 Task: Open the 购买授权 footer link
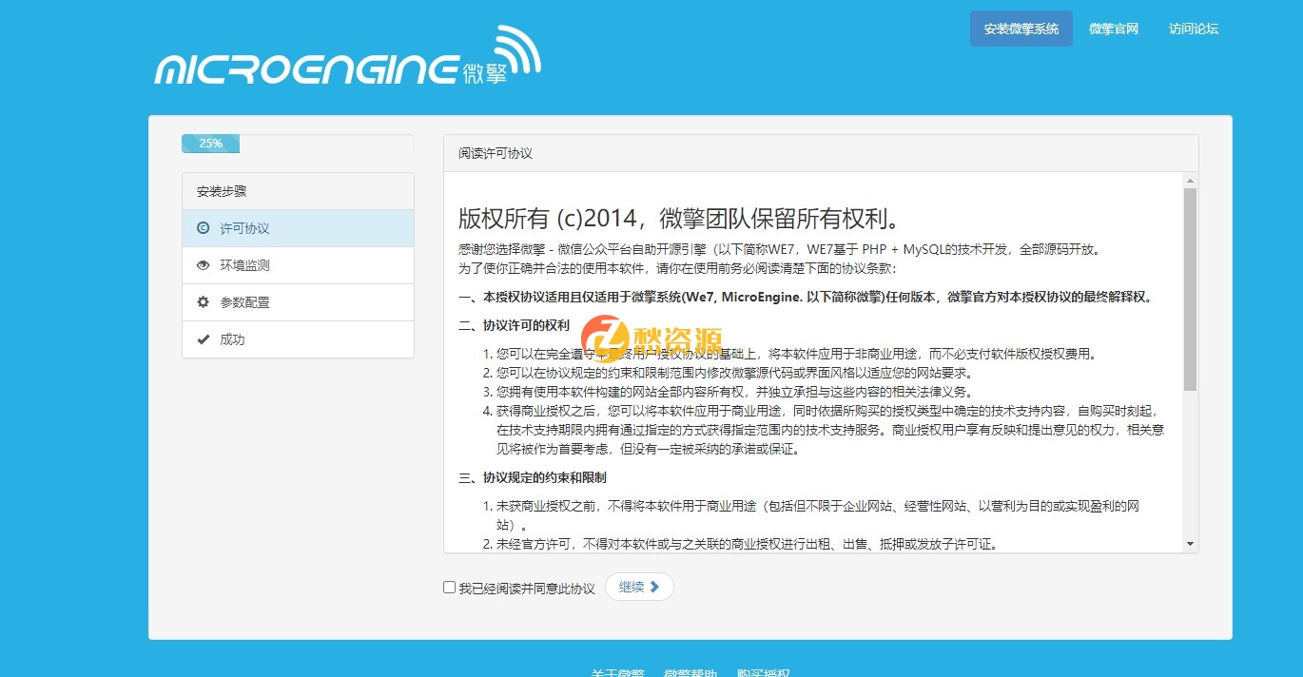click(762, 672)
